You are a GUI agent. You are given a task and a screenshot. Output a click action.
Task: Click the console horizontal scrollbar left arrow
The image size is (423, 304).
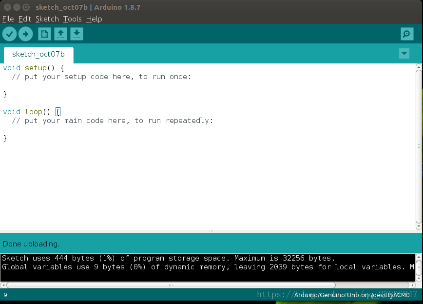[x=3, y=285]
